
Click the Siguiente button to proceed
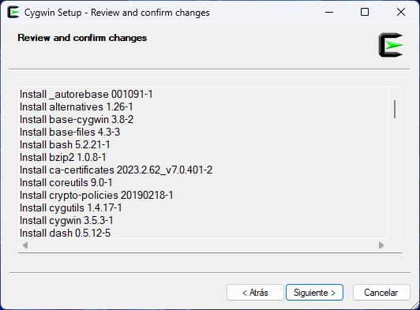314,293
